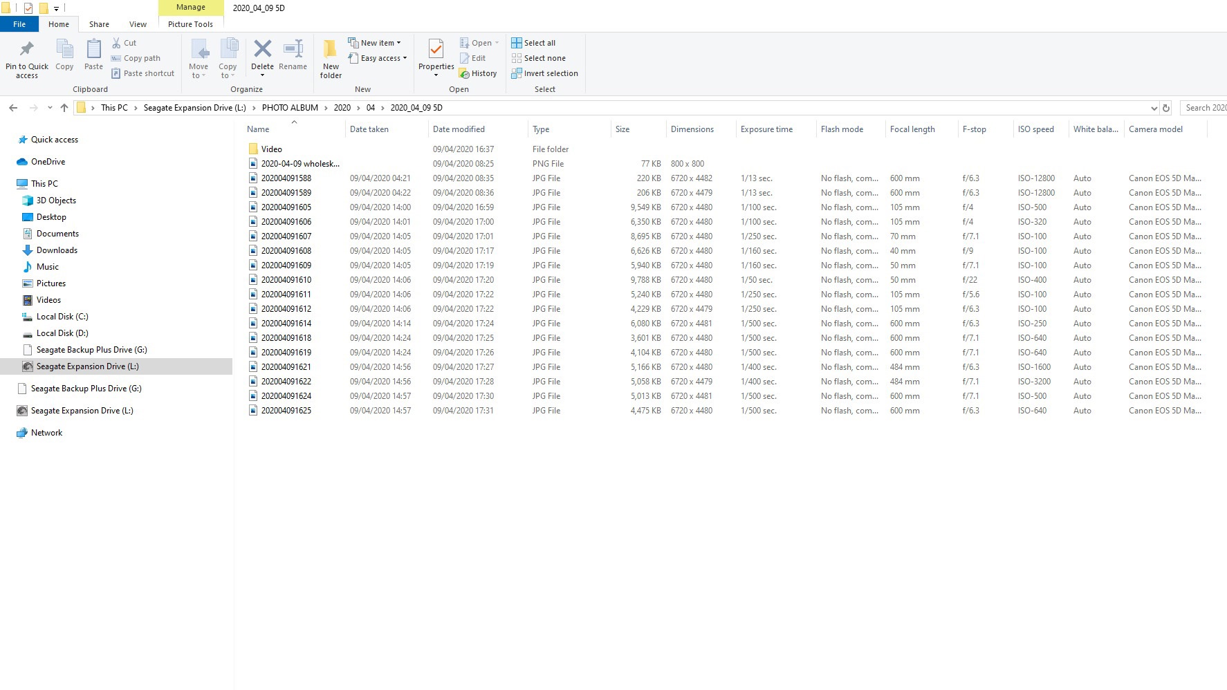Refresh the folder view
This screenshot has height=690, width=1227.
1166,108
